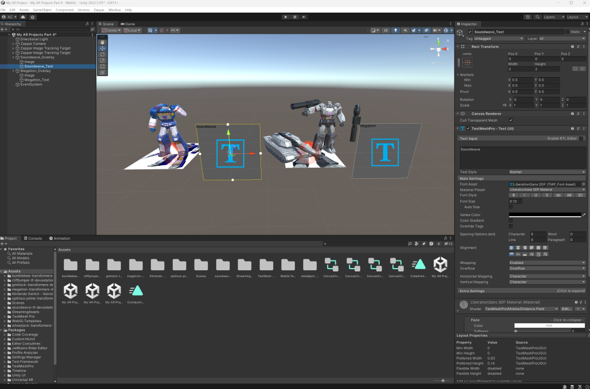Switch to the Game tab
Image resolution: width=590 pixels, height=389 pixels.
click(128, 24)
